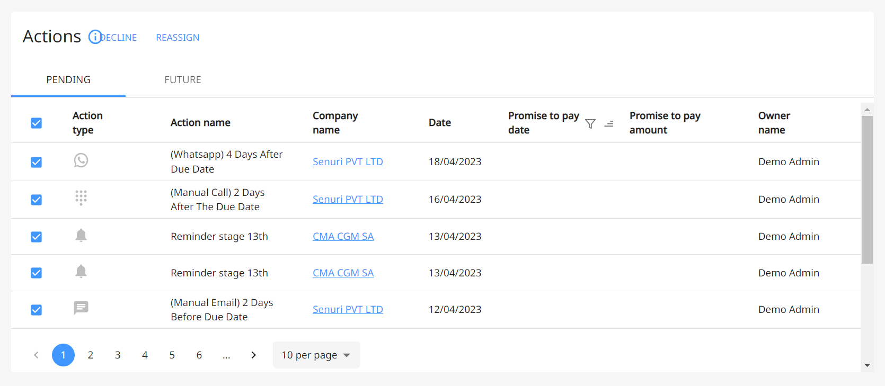The width and height of the screenshot is (885, 386).
Task: Click the message icon for Manual Email row
Action: [x=81, y=308]
